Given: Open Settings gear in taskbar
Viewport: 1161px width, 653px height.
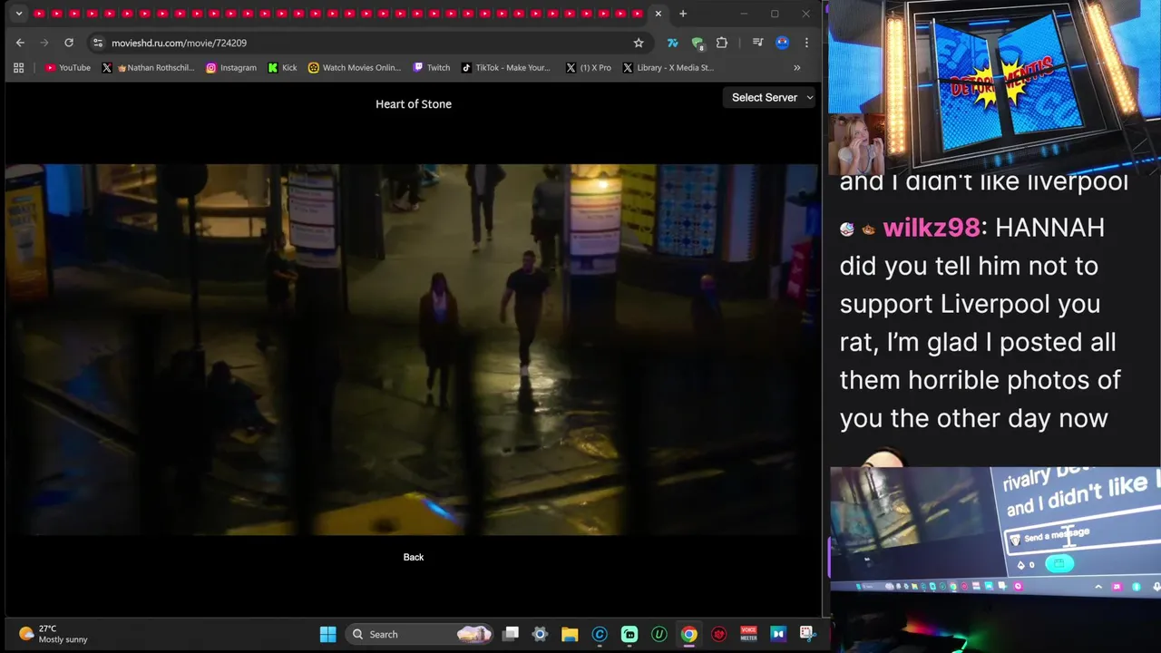Looking at the screenshot, I should coord(540,634).
